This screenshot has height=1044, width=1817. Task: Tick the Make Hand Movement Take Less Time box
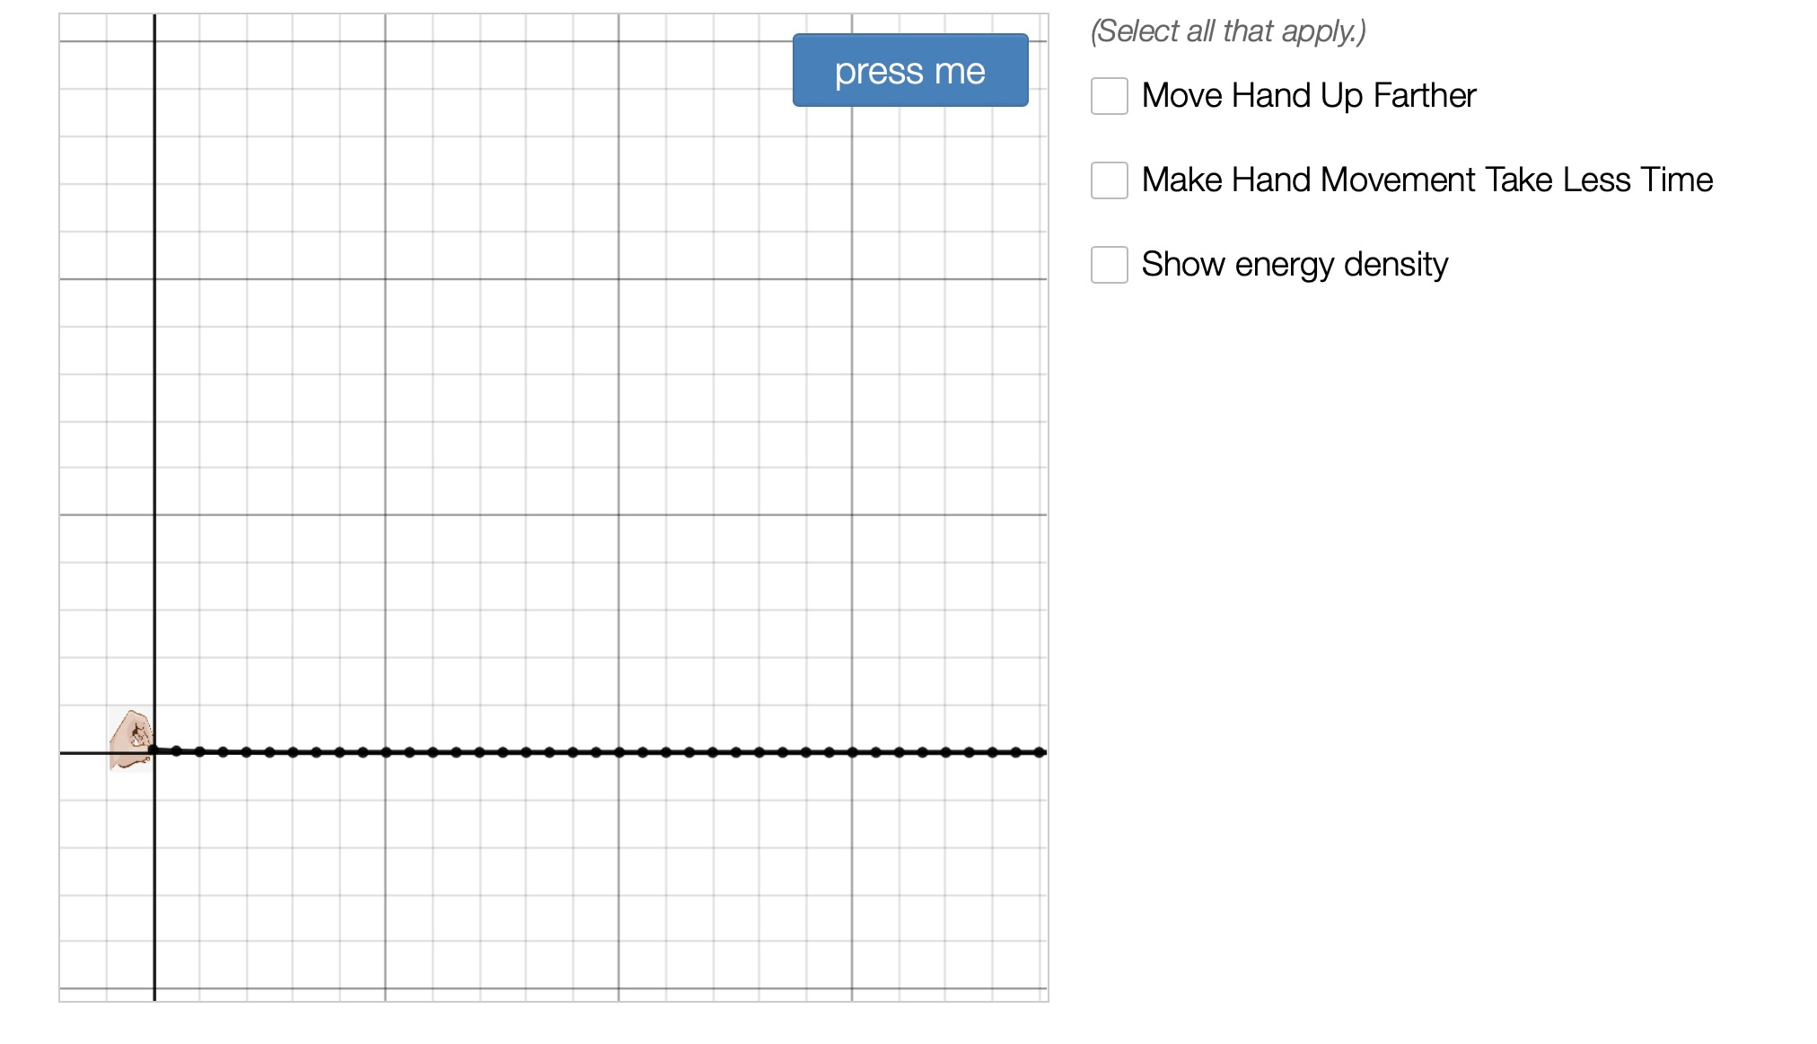1109,180
